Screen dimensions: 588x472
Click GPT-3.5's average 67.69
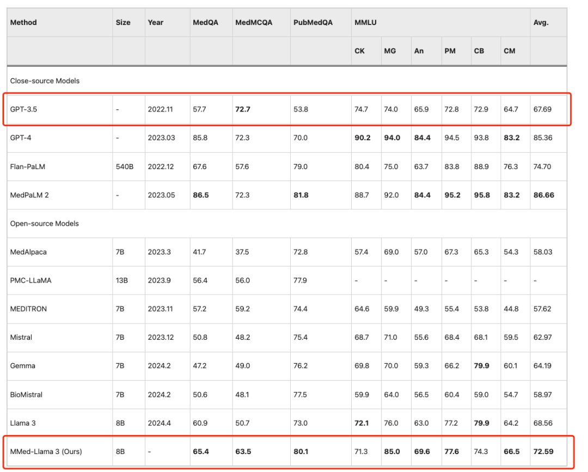(x=542, y=109)
